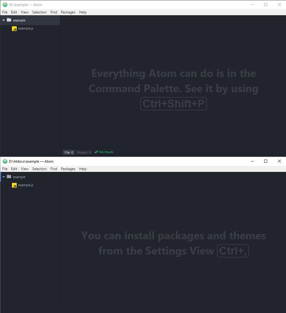
Task: Open Selection menu in W:\example window
Action: (39, 12)
